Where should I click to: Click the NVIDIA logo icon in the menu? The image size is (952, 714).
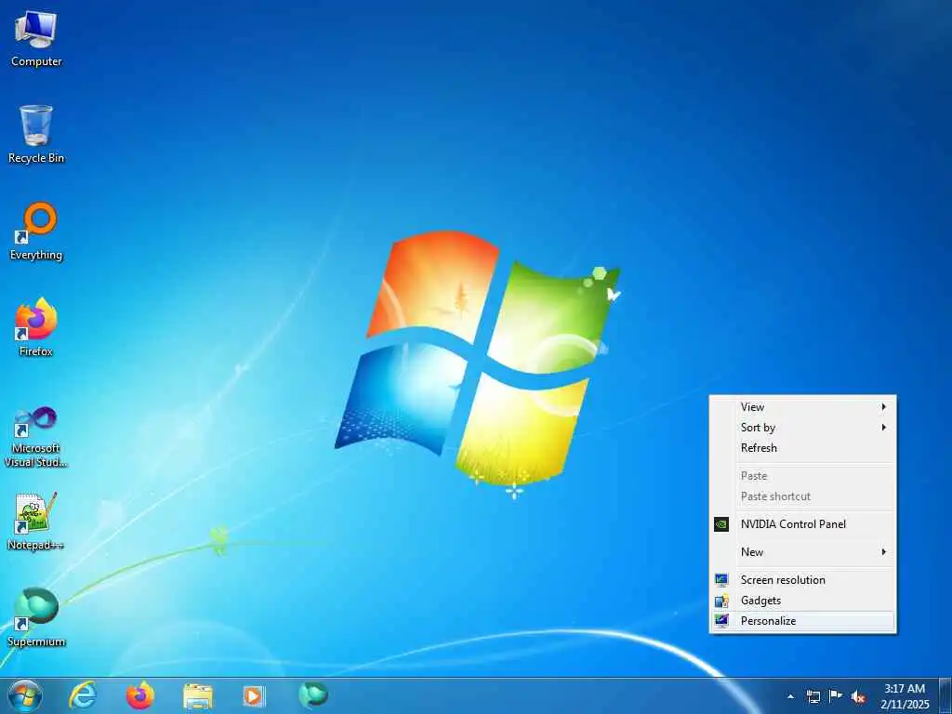coord(721,524)
